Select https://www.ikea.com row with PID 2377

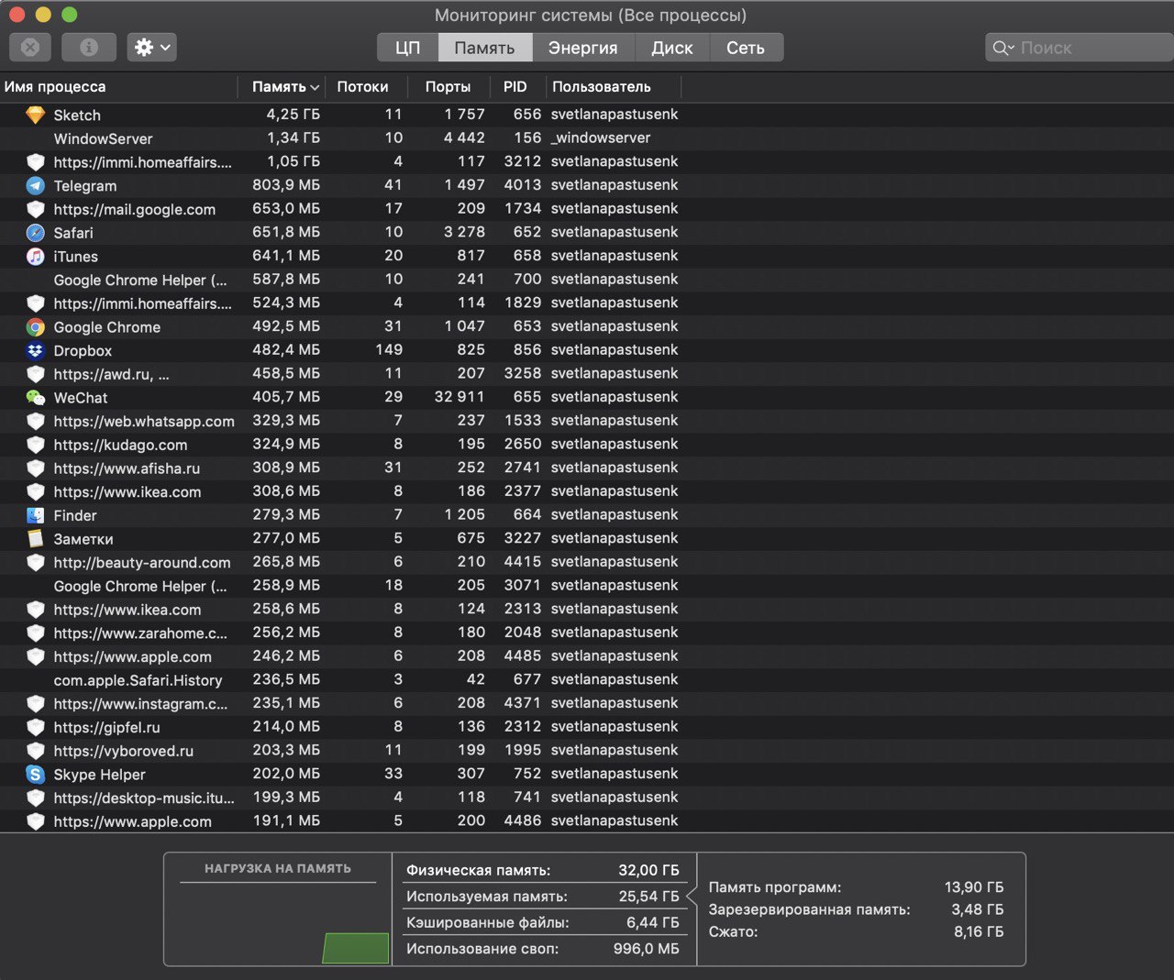tap(587, 491)
